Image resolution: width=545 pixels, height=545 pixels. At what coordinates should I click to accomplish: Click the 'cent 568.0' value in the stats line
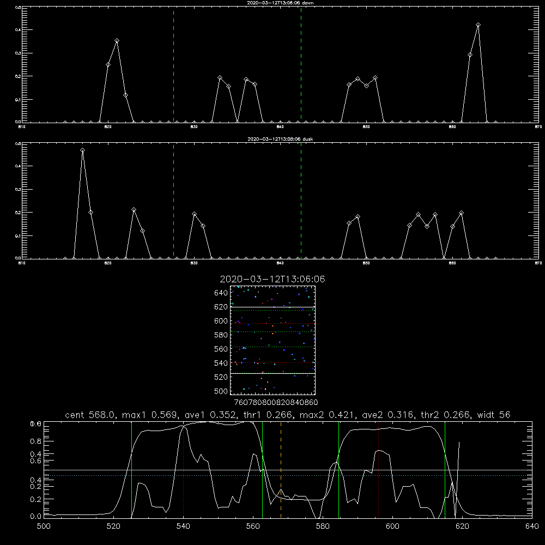(x=90, y=415)
